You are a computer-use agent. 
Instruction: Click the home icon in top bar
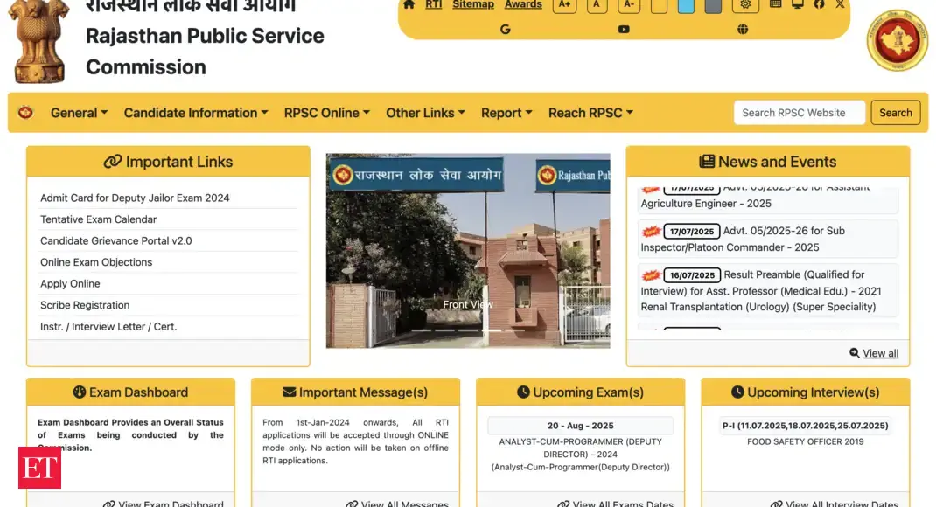tap(408, 4)
